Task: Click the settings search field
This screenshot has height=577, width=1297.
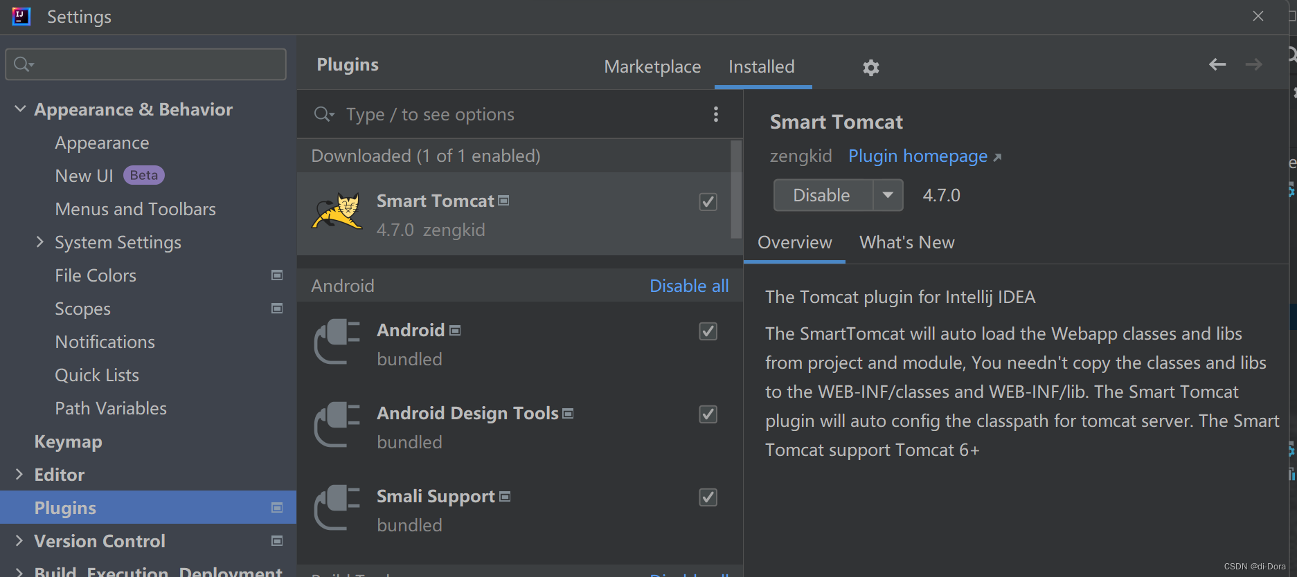Action: pyautogui.click(x=145, y=64)
